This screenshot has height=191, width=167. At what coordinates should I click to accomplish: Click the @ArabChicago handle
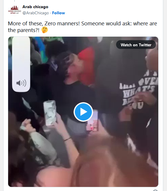coord(35,13)
